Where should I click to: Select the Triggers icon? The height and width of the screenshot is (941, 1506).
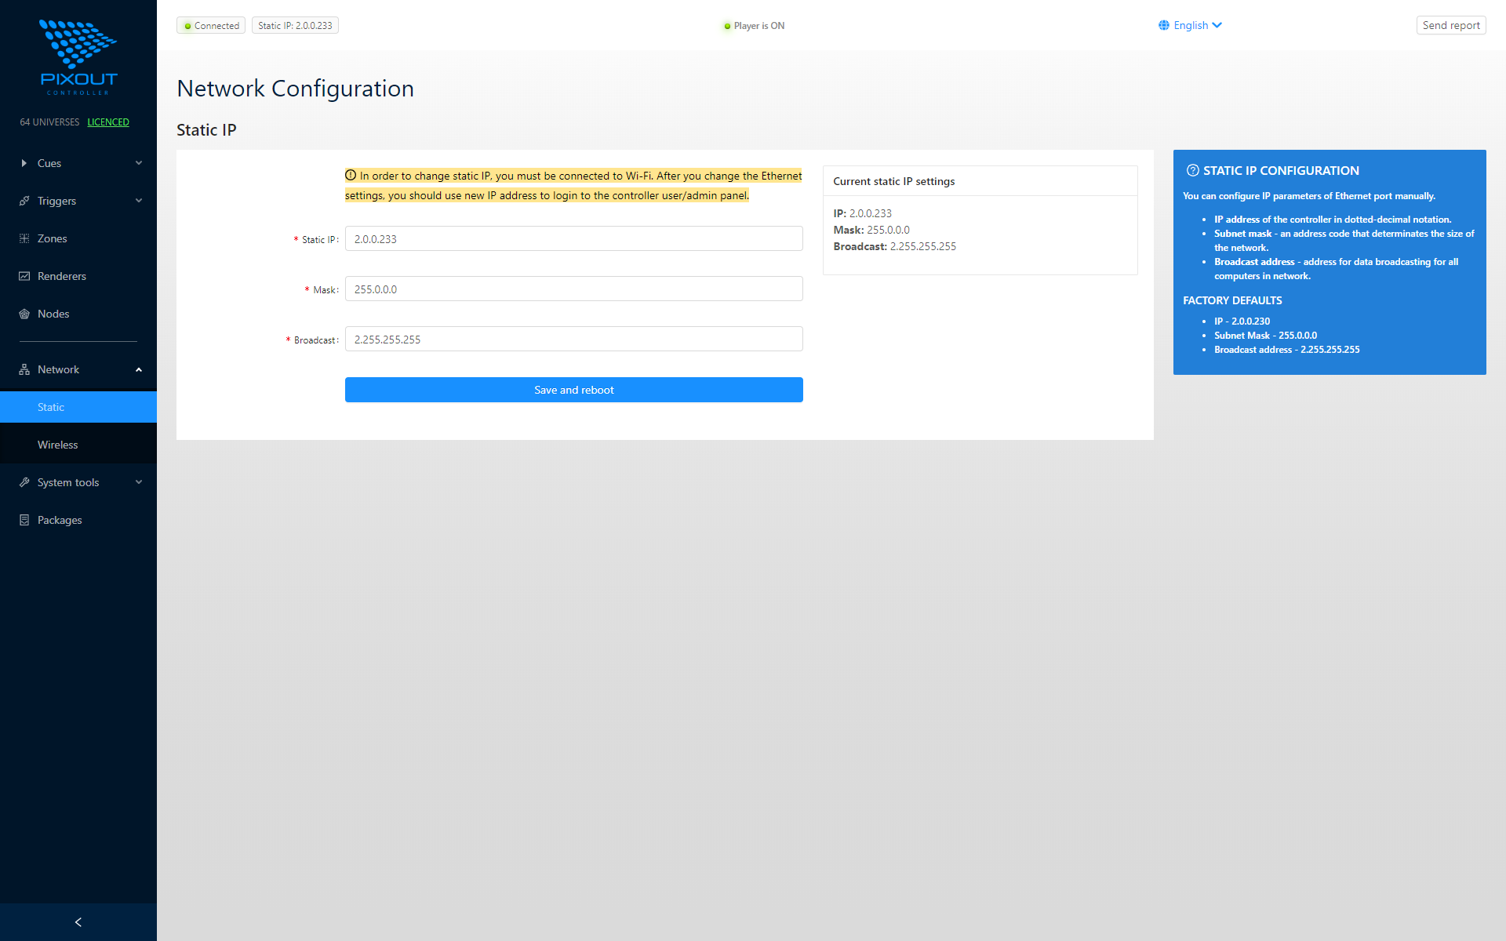25,201
